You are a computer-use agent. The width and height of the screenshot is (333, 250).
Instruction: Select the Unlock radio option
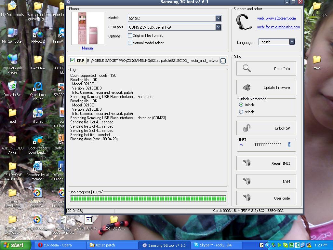pyautogui.click(x=241, y=104)
